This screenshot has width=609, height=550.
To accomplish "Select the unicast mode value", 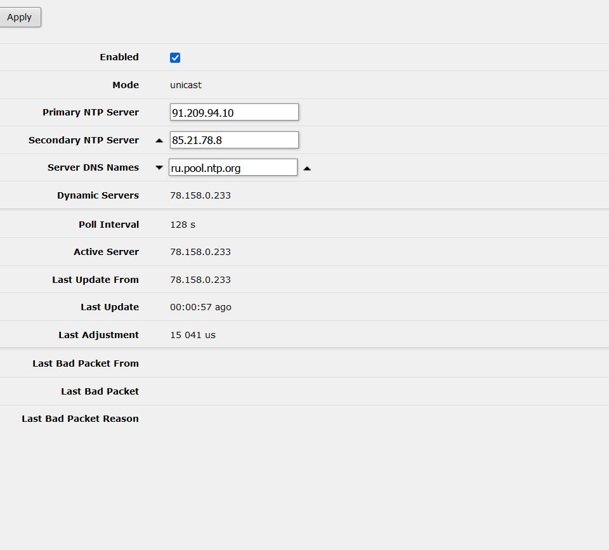I will [x=186, y=85].
